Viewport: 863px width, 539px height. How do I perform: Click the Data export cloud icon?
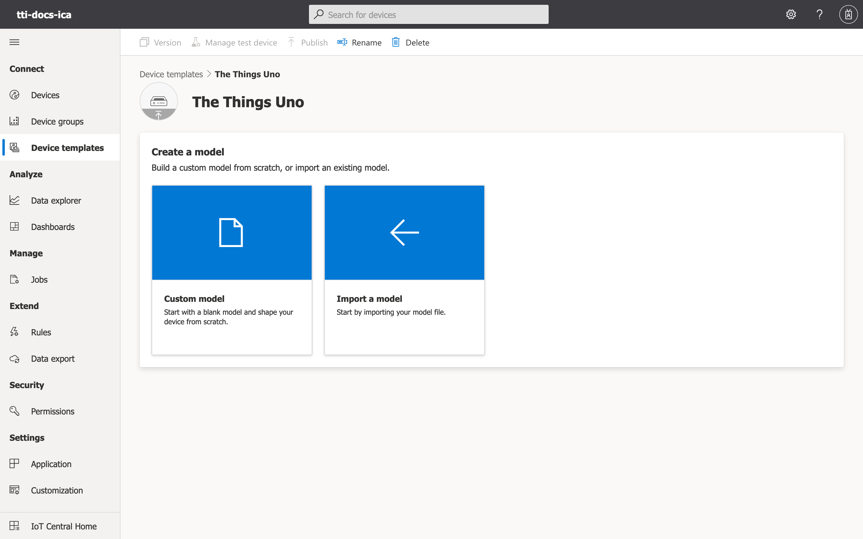pos(14,359)
